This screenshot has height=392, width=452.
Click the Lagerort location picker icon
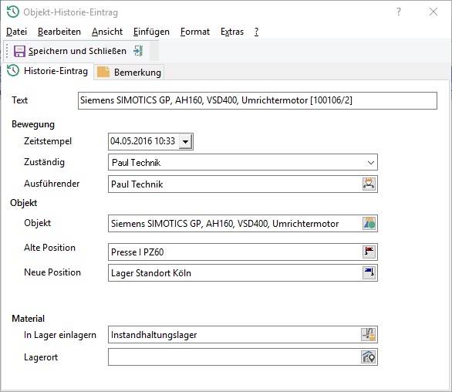click(369, 357)
